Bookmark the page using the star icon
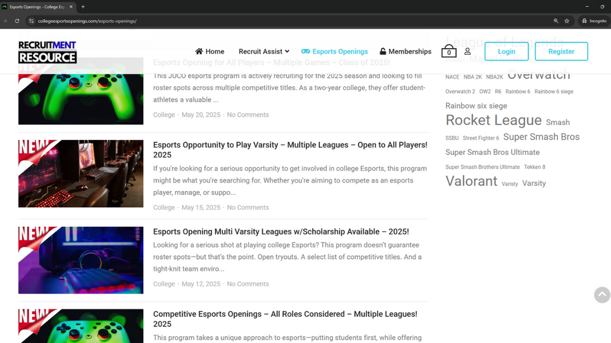 point(567,20)
